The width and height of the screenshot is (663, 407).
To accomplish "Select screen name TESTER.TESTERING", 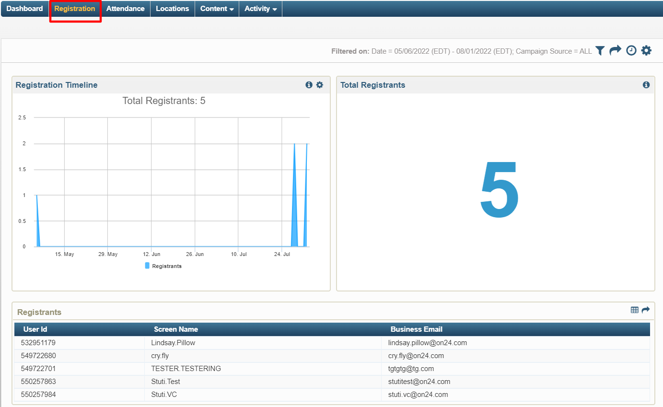I will [x=186, y=369].
